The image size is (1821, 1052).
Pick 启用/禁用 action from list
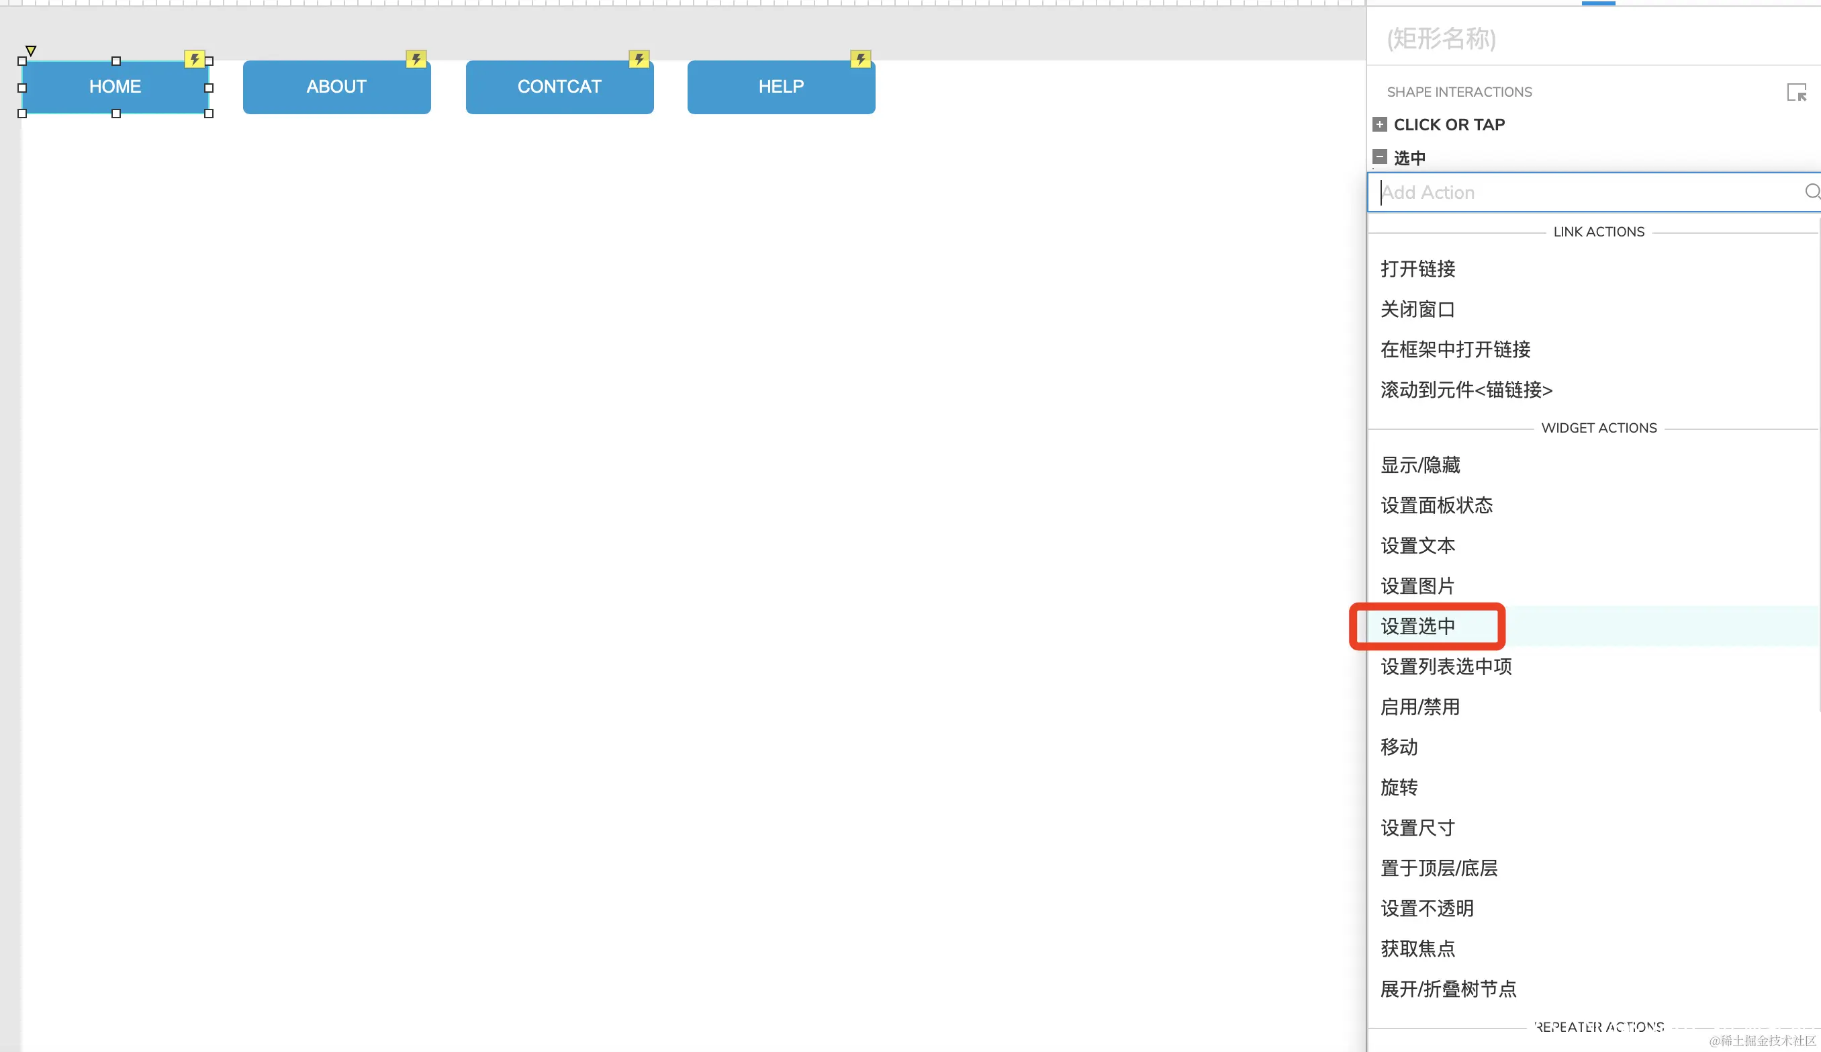[1420, 707]
